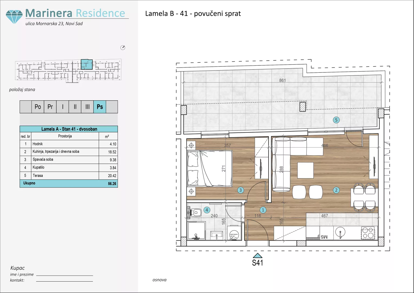The width and height of the screenshot is (414, 293).
Task: Click the Spavaća soba row
Action: tap(69, 160)
